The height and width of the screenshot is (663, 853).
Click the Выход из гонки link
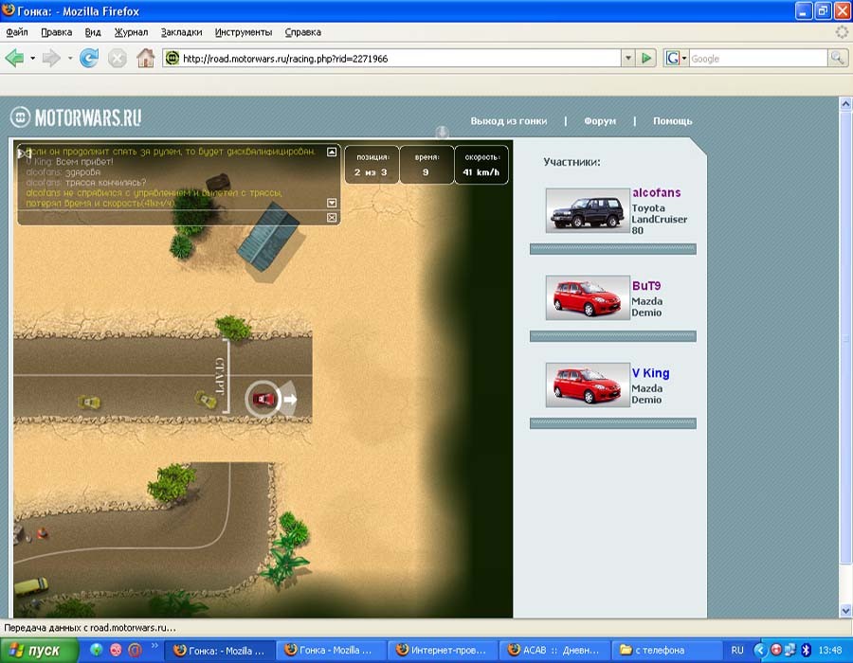pyautogui.click(x=509, y=121)
